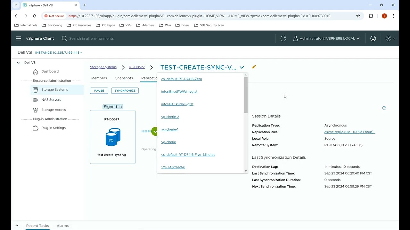Collapse the TEST-CREATE-SYNC-V dropdown chevron

(242, 67)
